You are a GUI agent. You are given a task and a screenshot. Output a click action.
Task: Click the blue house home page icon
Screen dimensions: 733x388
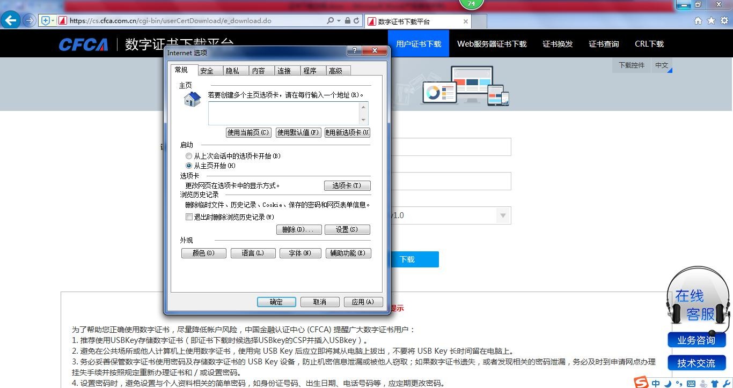pos(192,99)
